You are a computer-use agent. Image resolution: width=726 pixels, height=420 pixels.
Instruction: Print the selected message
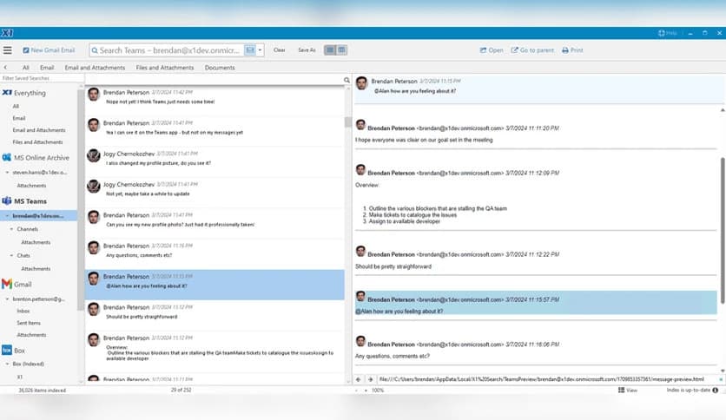pos(572,50)
